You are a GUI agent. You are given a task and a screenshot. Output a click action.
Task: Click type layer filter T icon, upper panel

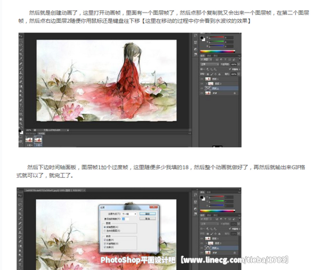pyautogui.click(x=225, y=60)
